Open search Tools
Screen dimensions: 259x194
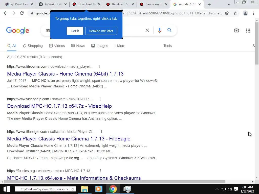167,46
